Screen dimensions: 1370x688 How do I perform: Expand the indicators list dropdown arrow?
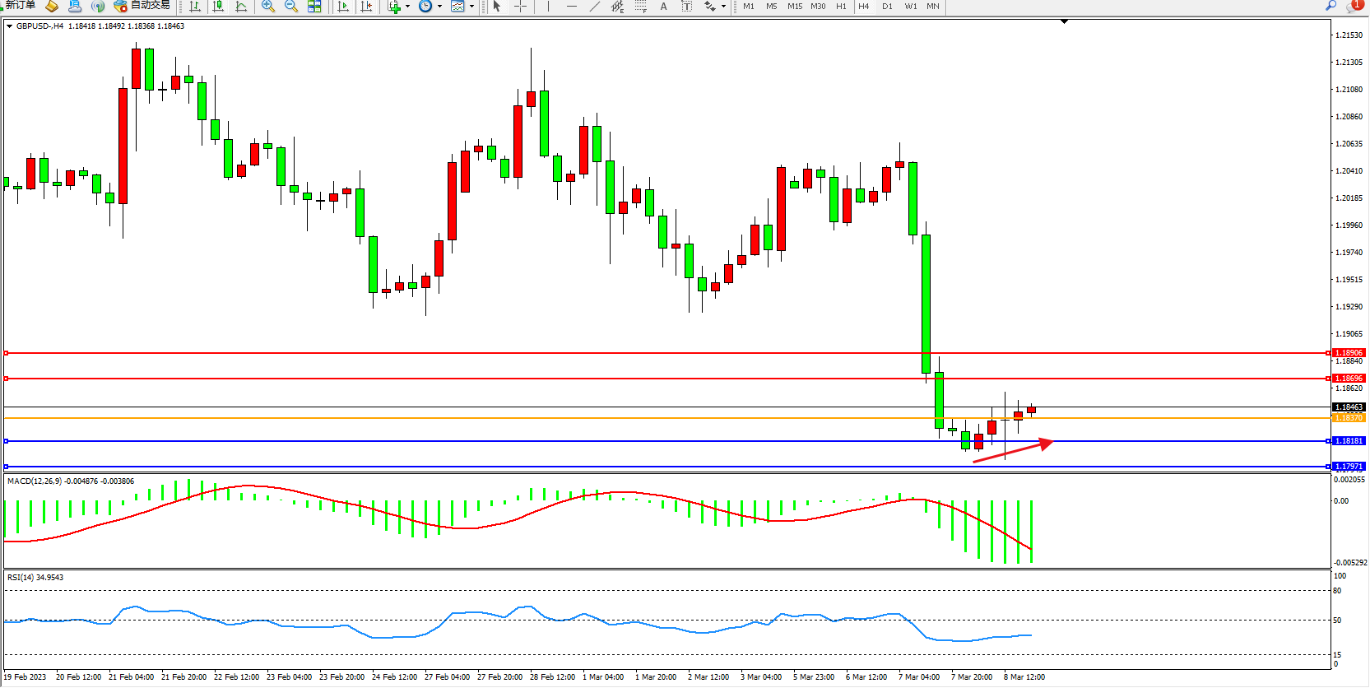click(407, 7)
